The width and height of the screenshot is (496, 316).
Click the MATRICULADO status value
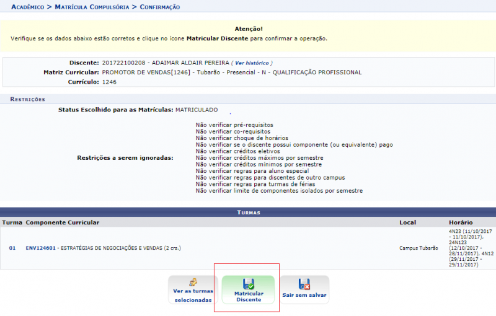coord(197,110)
